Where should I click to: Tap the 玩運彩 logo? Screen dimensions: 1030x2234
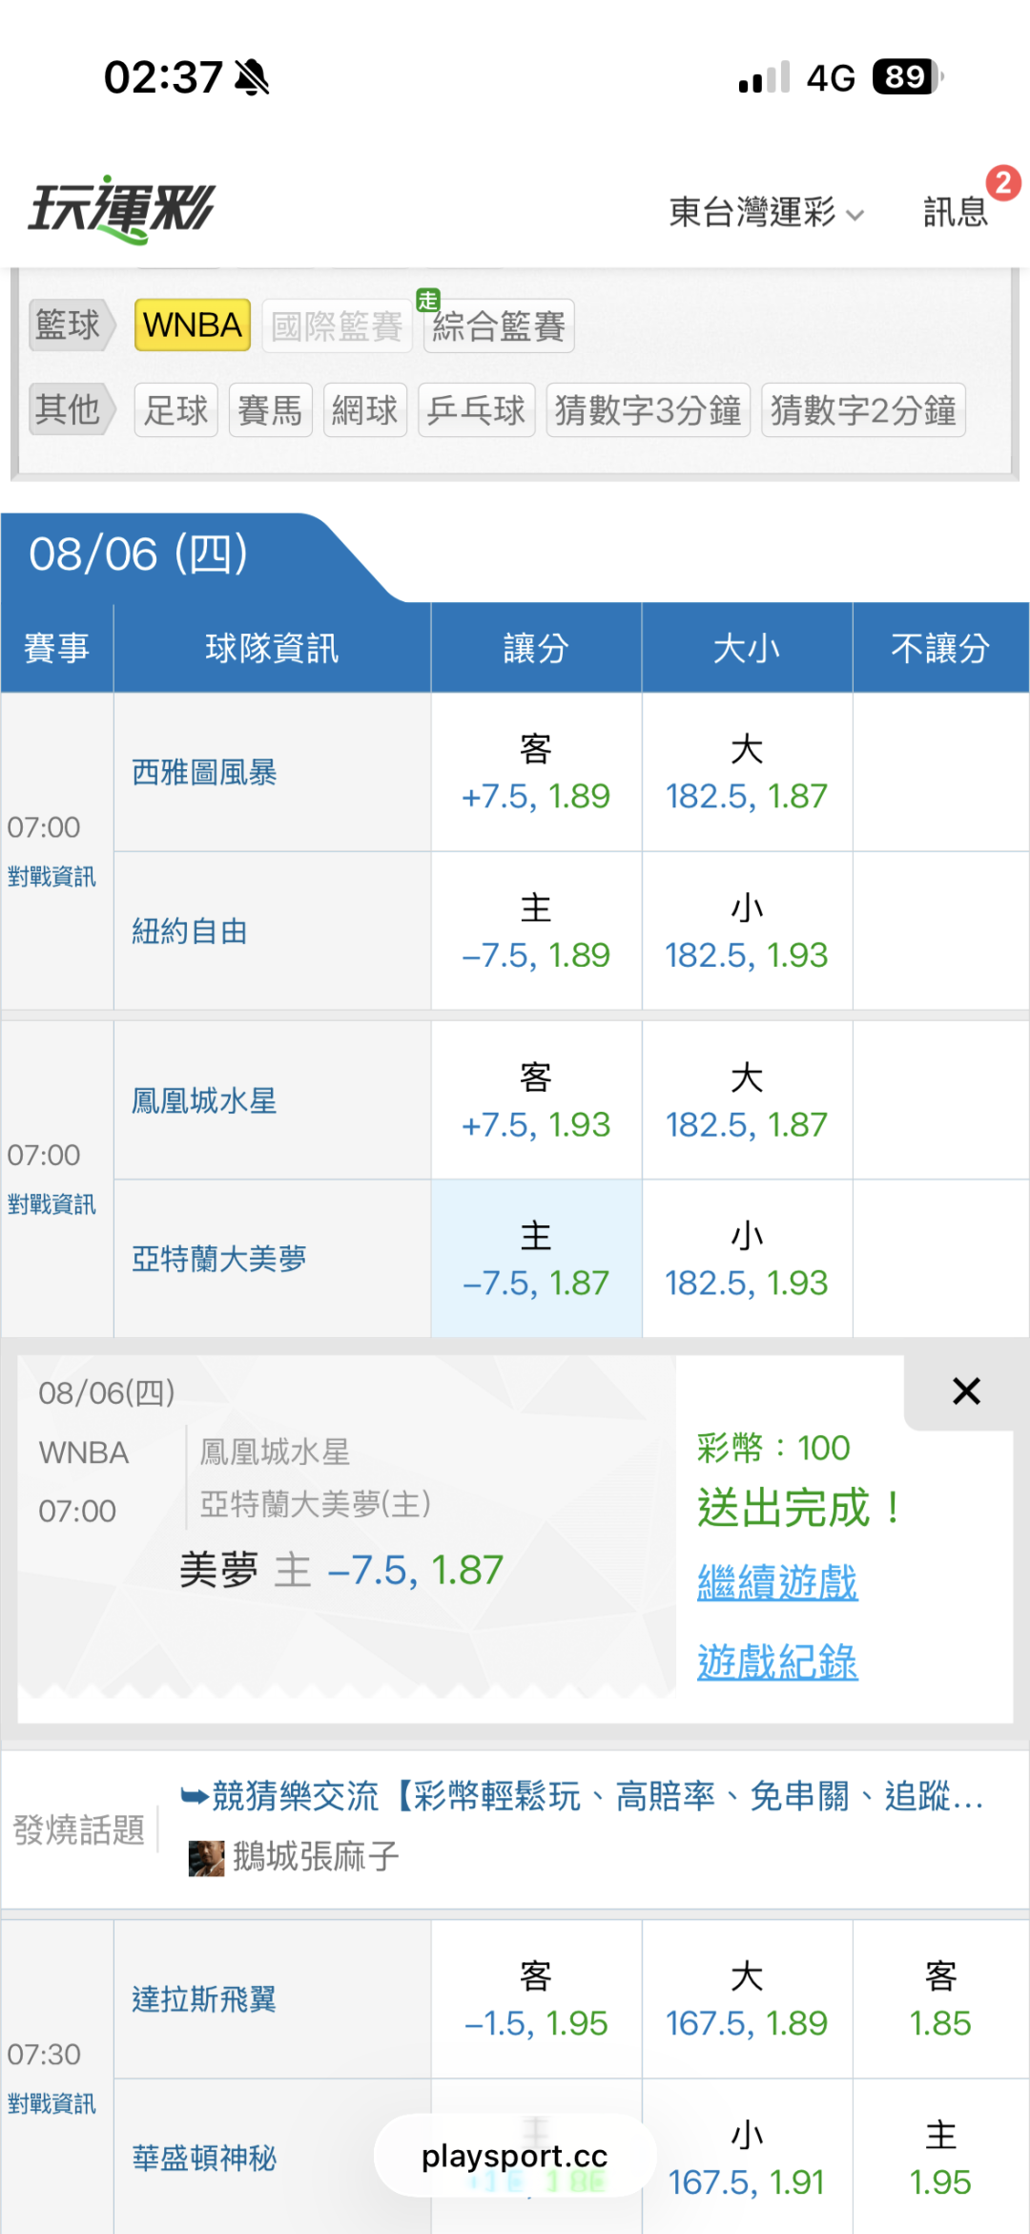click(121, 209)
